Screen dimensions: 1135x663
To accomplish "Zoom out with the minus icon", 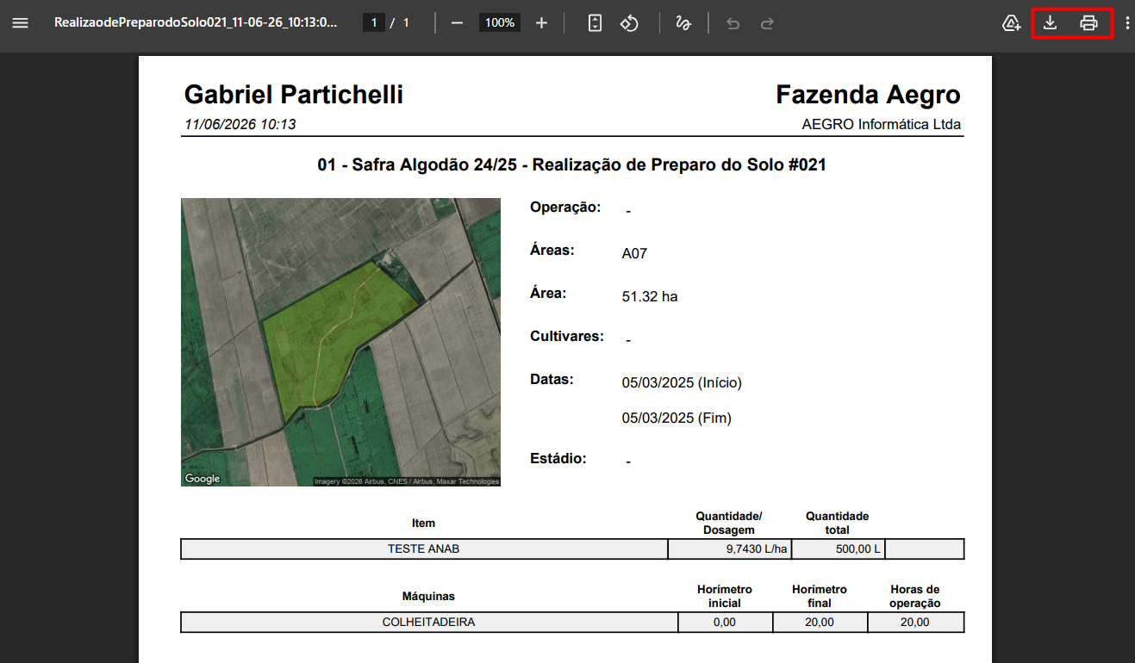I will (x=458, y=23).
